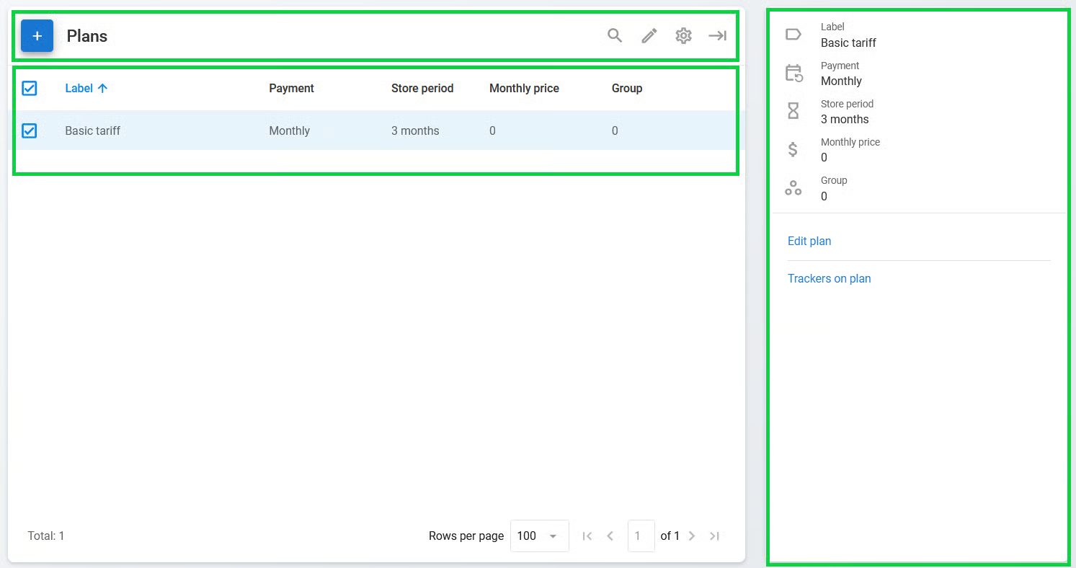1076x568 pixels.
Task: Click the Store period column header
Action: point(422,88)
